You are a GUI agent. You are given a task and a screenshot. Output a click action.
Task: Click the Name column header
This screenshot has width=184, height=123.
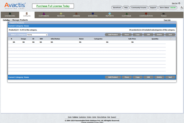81,39
